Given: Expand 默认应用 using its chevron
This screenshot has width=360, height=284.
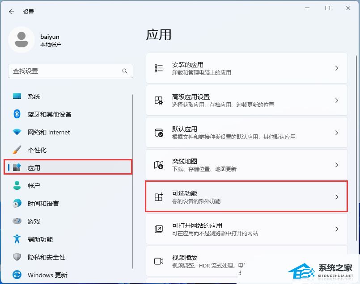Looking at the screenshot, I should coord(337,133).
